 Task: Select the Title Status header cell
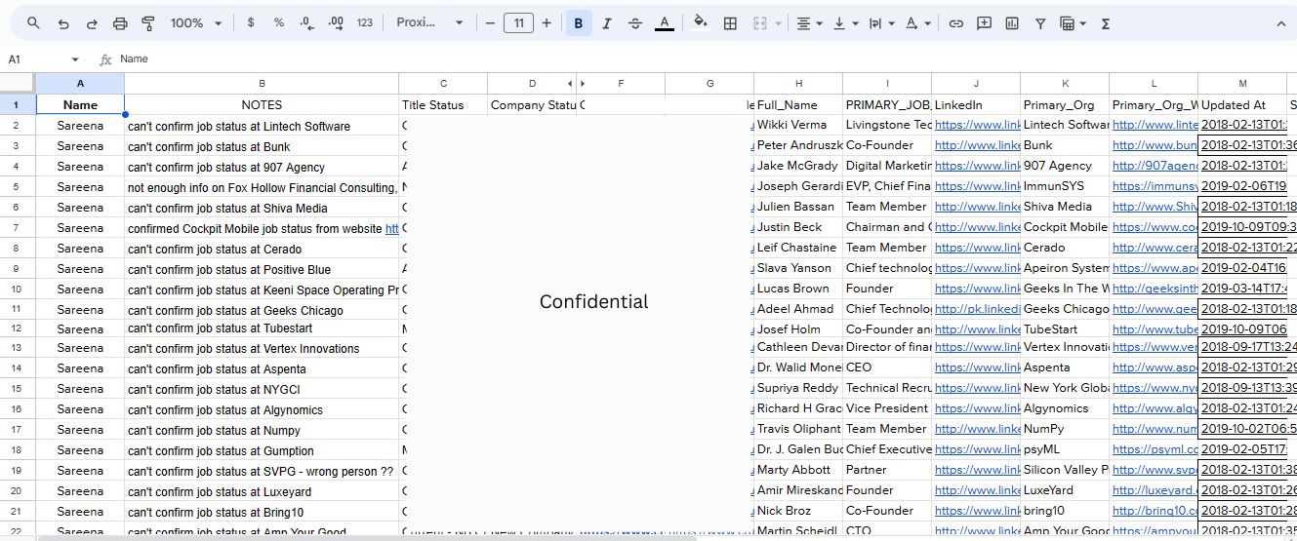443,104
